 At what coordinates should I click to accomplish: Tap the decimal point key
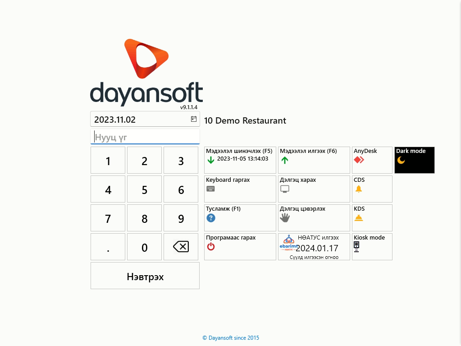108,247
